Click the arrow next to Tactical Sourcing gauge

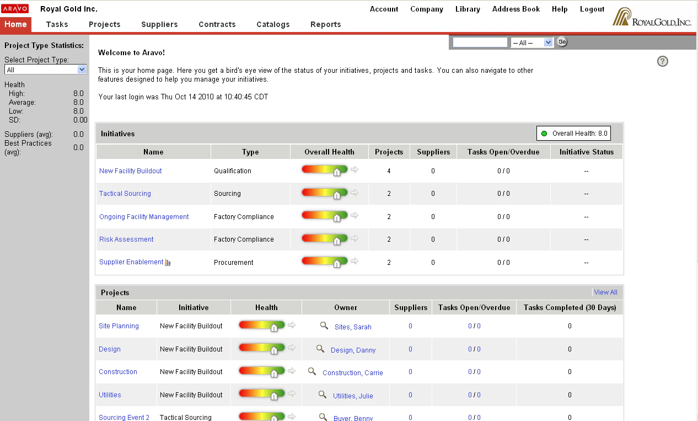click(355, 192)
